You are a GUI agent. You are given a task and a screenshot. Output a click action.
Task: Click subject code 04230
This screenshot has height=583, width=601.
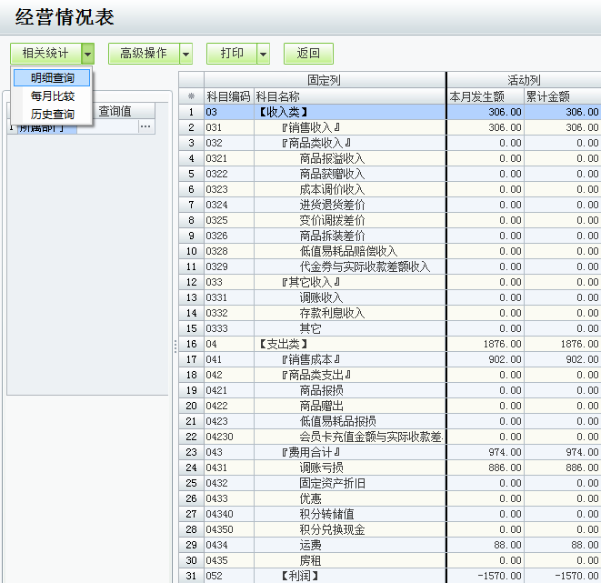click(x=219, y=437)
